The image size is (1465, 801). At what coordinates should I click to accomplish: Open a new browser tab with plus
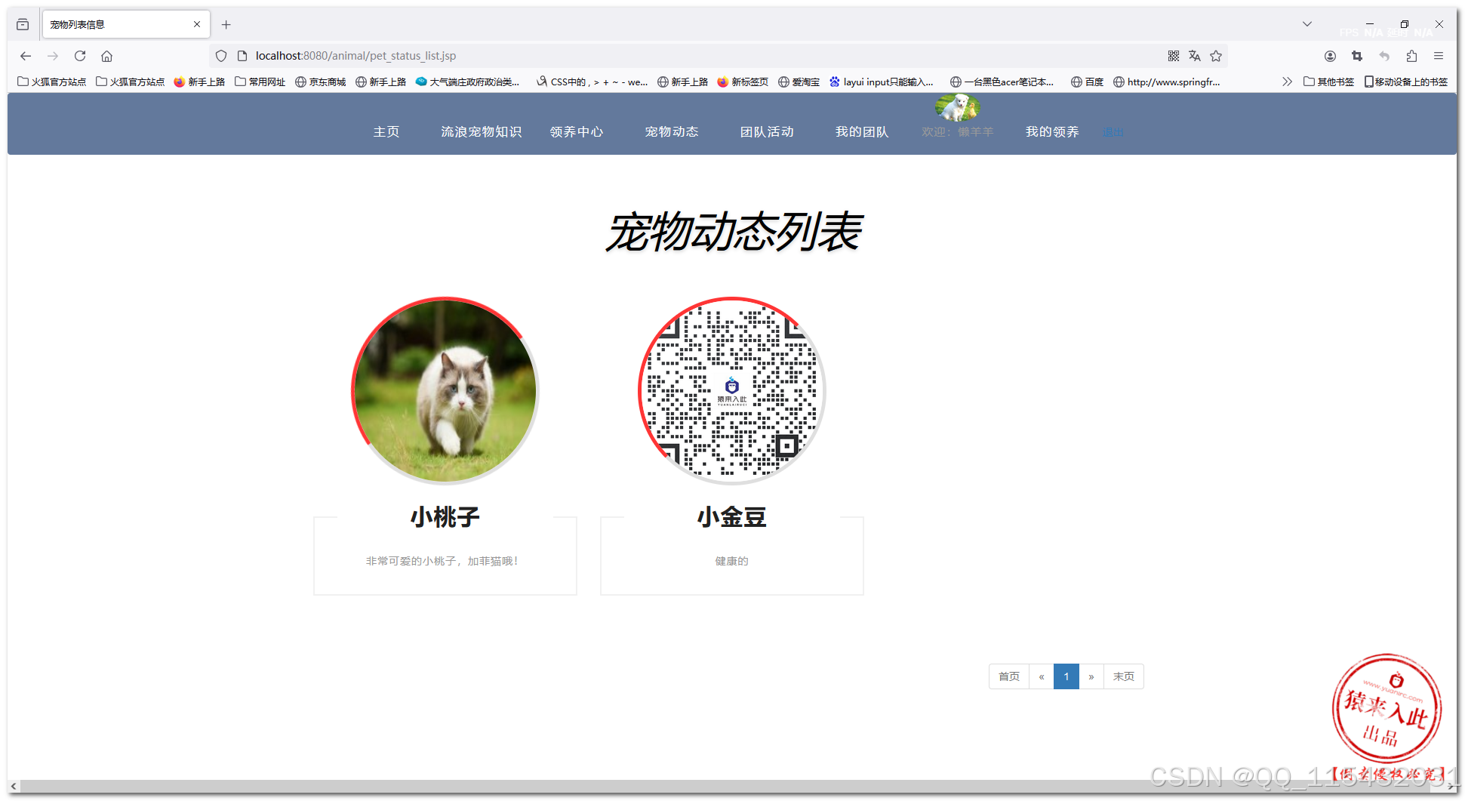point(226,25)
